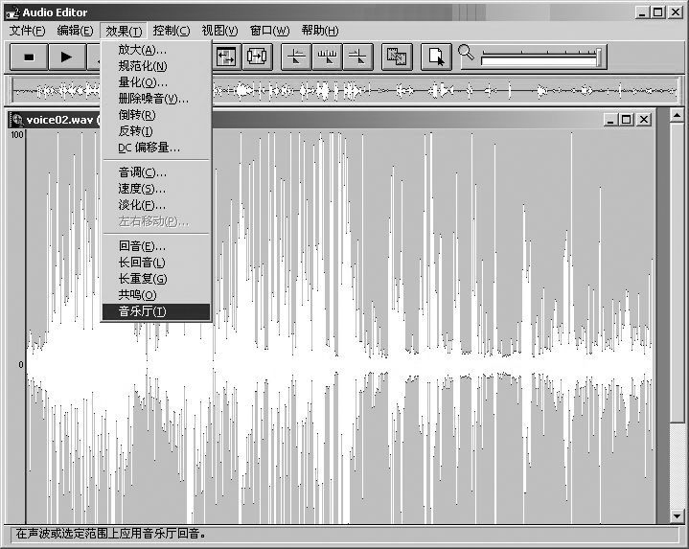Select 删除噪音(V)... menu entry
Screen dimensions: 689x549
[153, 98]
